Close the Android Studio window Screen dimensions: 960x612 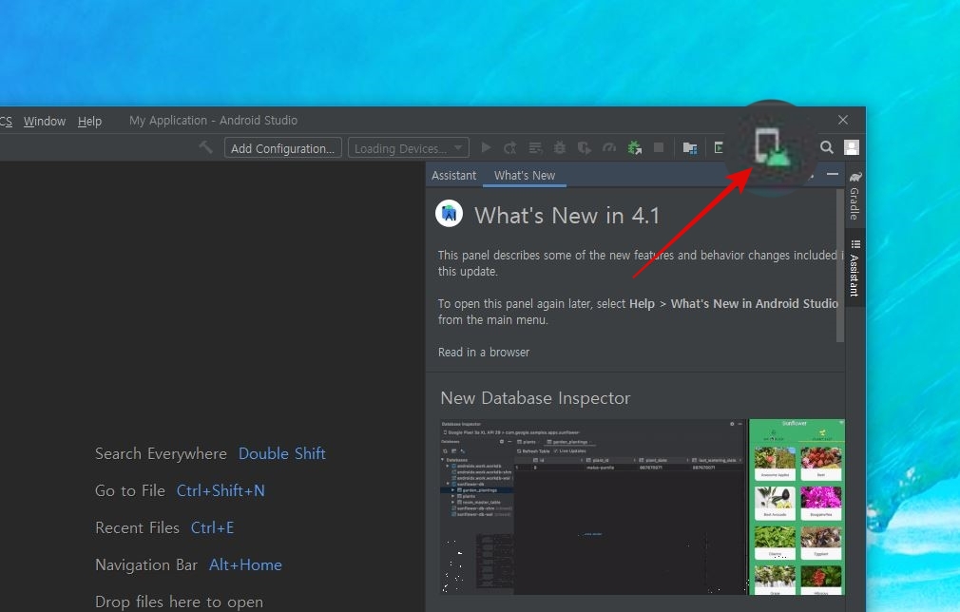tap(843, 120)
